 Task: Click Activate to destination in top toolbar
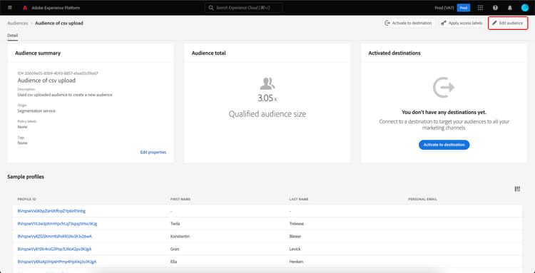tap(408, 24)
